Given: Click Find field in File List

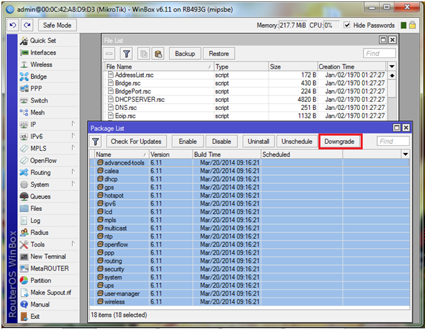Looking at the screenshot, I should tap(379, 54).
